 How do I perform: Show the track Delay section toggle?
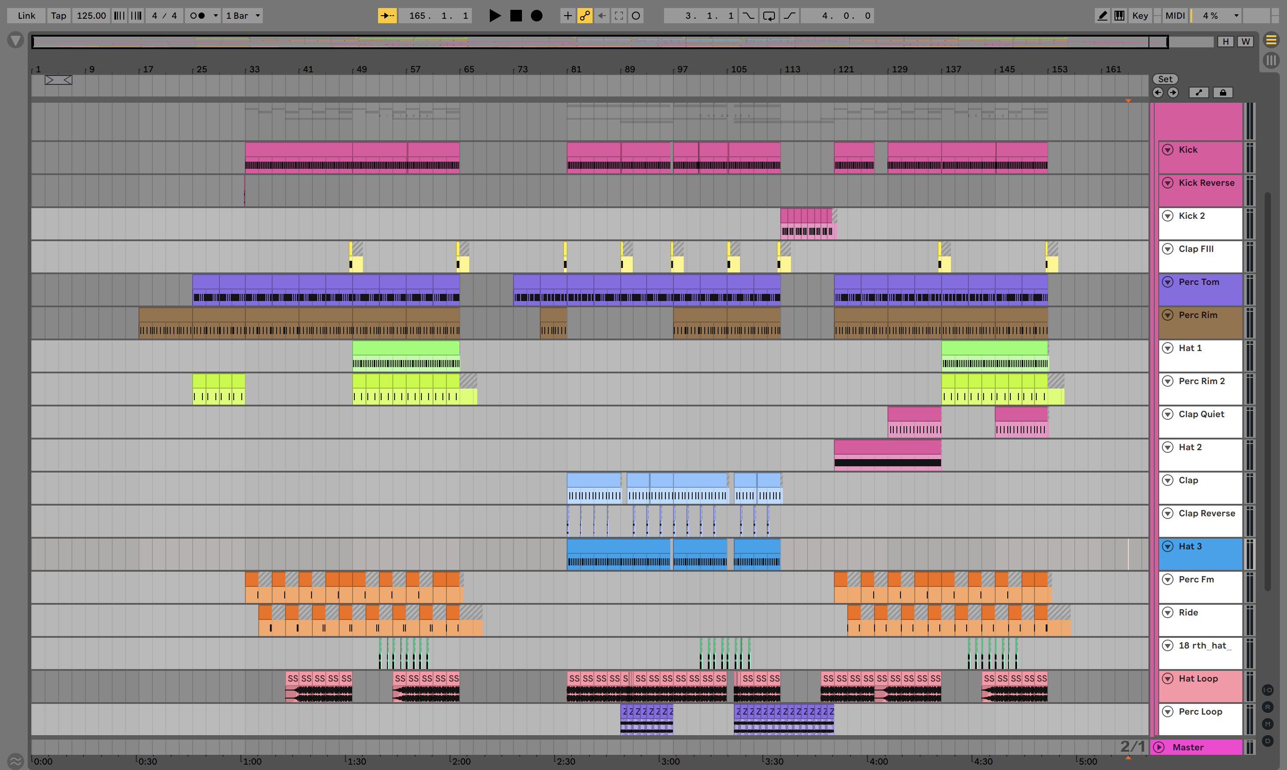(1267, 741)
